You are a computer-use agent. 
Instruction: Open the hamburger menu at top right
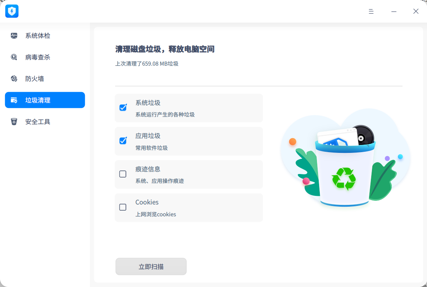371,11
